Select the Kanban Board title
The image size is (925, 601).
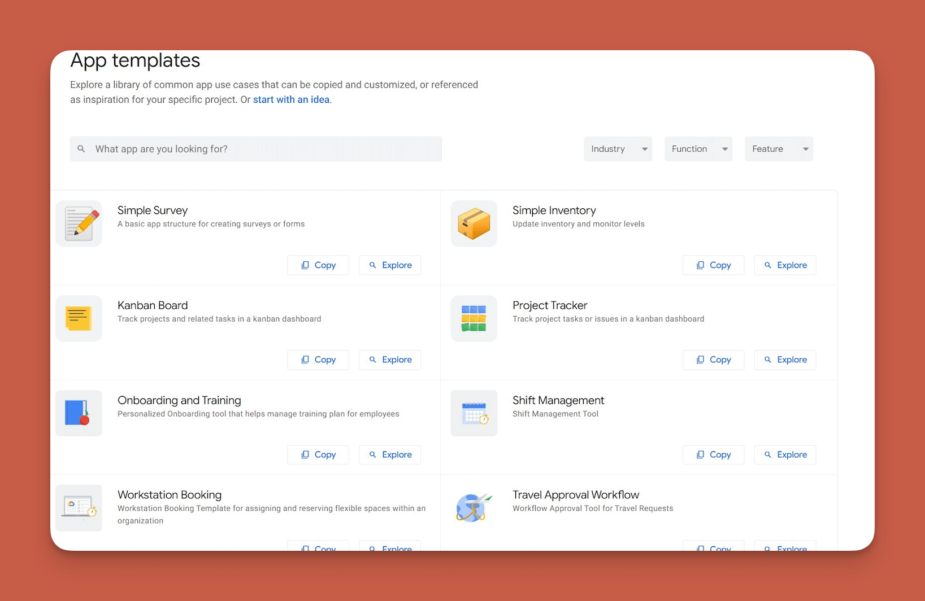[153, 305]
